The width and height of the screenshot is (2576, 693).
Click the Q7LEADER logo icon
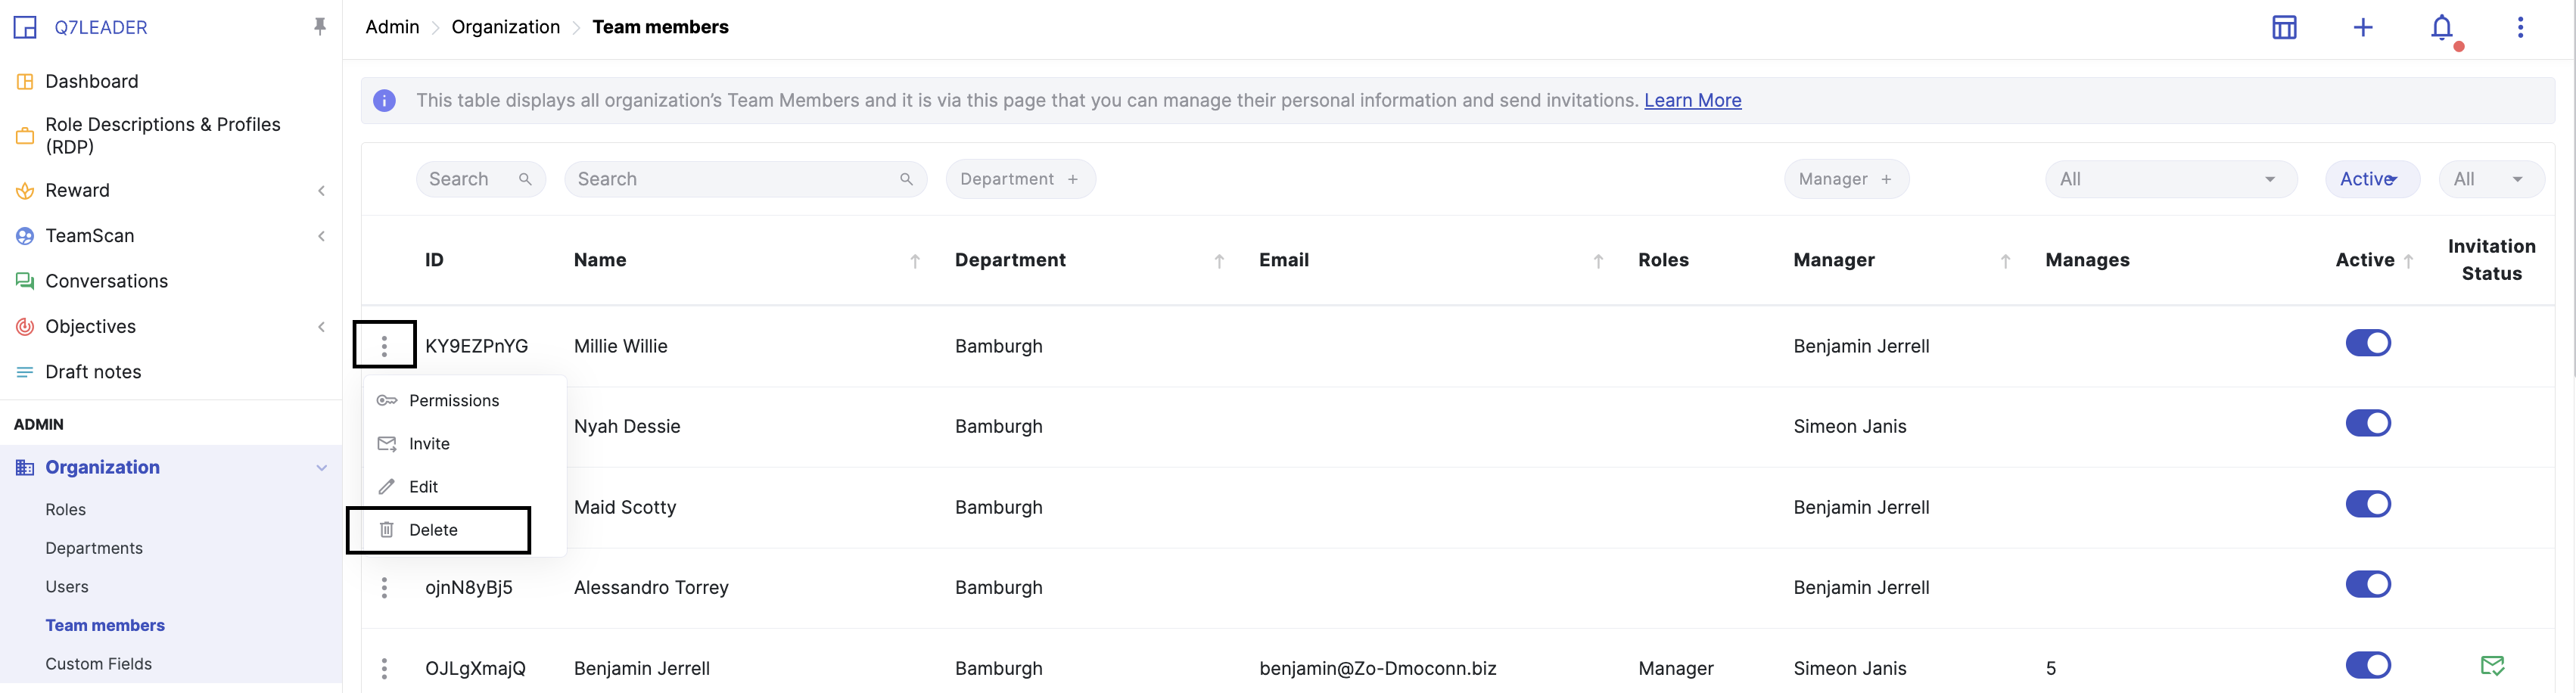25,27
